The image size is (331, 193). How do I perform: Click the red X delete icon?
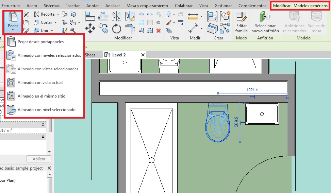pyautogui.click(x=158, y=31)
